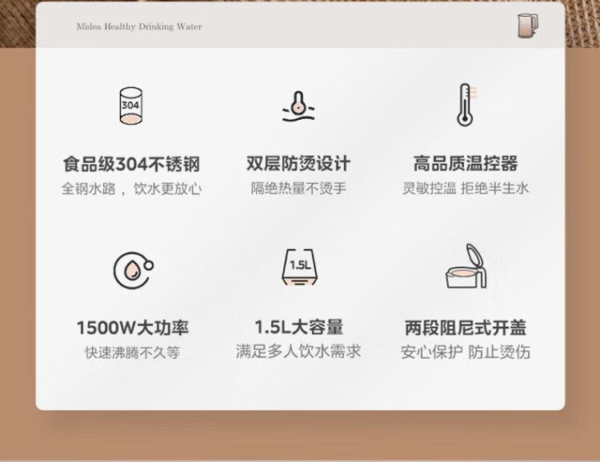
Task: Click the 隔绝热量不烫手 subtitle
Action: tap(298, 188)
